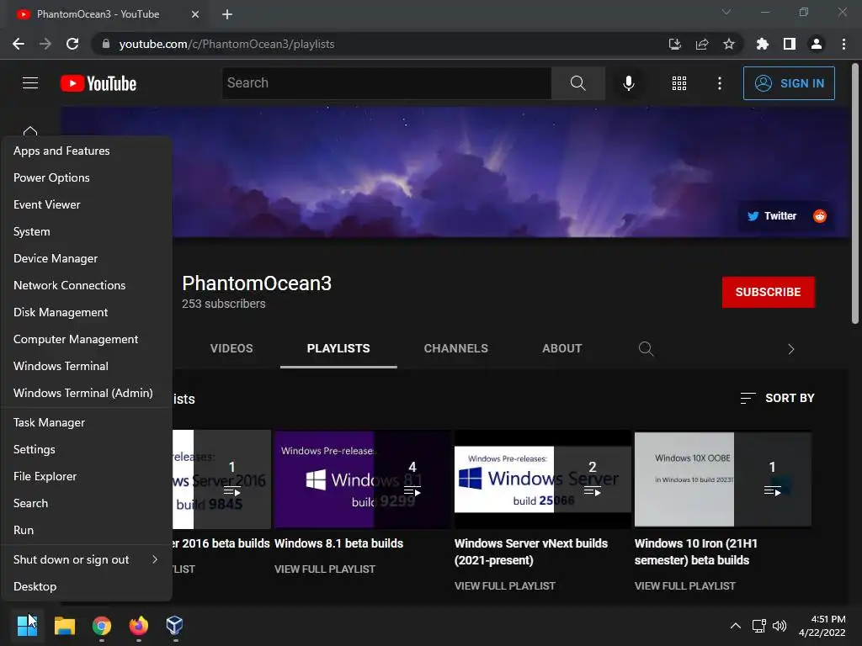Launch Event Viewer from menu
The image size is (862, 646).
click(87, 204)
